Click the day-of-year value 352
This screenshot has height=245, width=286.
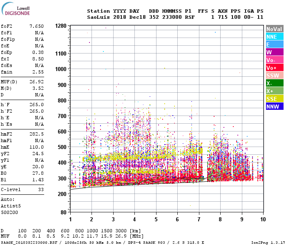pos(154,17)
